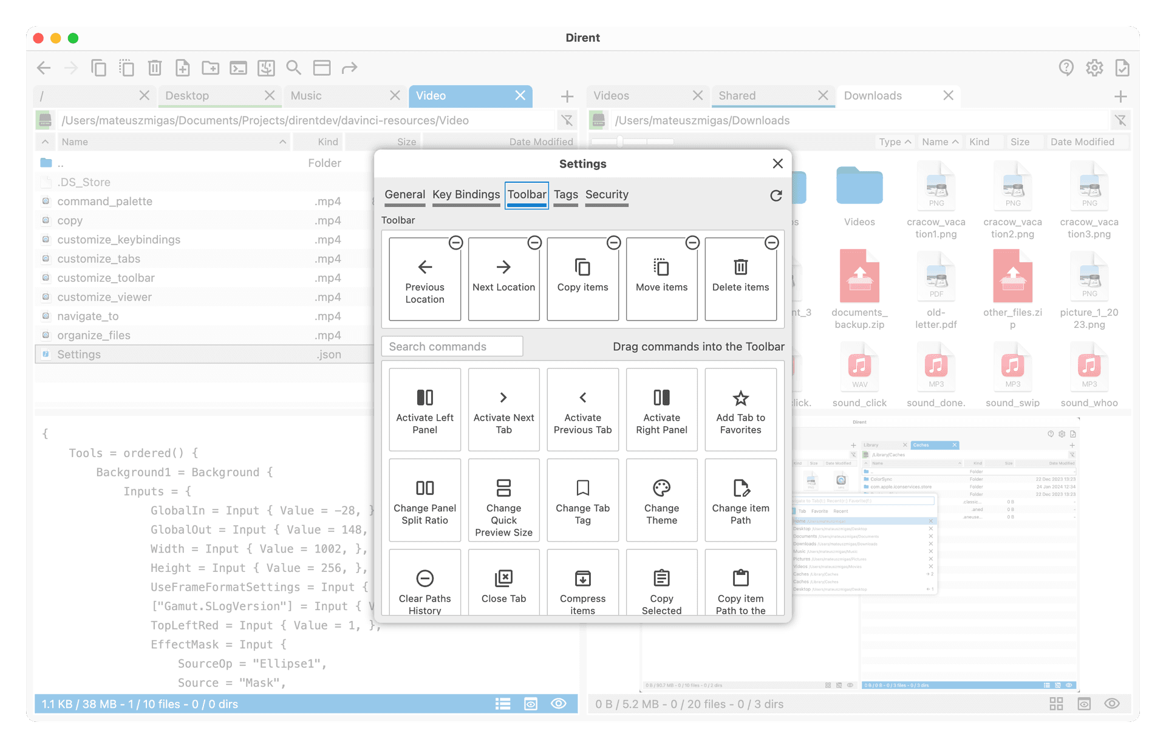1166x748 pixels.
Task: Click the back arrow in main toolbar
Action: tap(44, 67)
